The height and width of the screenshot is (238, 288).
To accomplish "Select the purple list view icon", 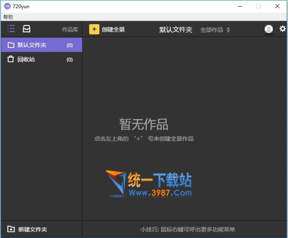I will click(x=11, y=29).
